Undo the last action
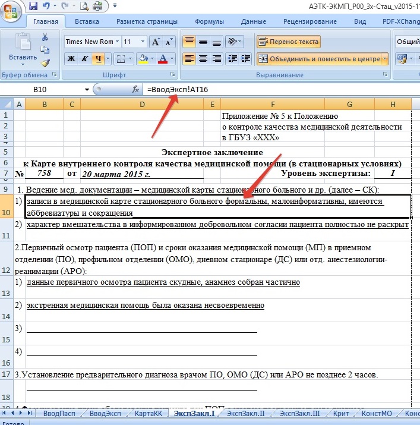 [46, 6]
